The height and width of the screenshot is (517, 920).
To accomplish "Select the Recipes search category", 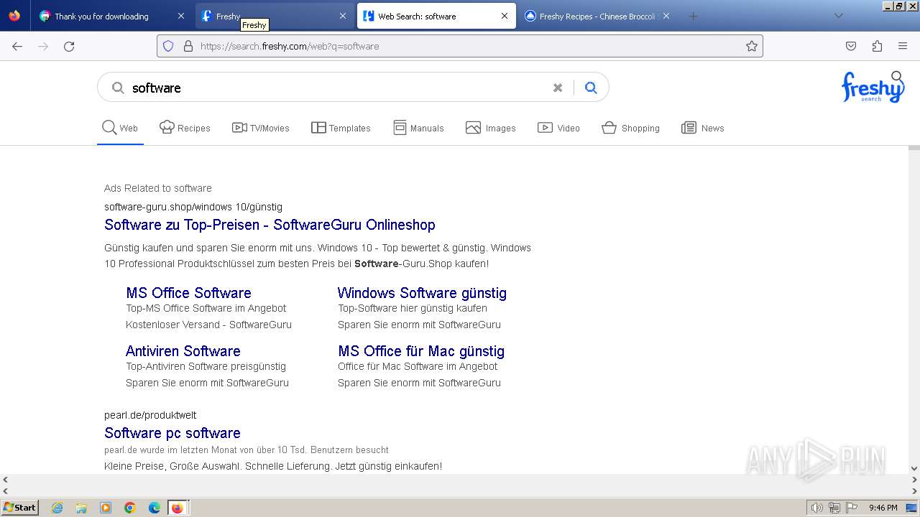I will [185, 128].
